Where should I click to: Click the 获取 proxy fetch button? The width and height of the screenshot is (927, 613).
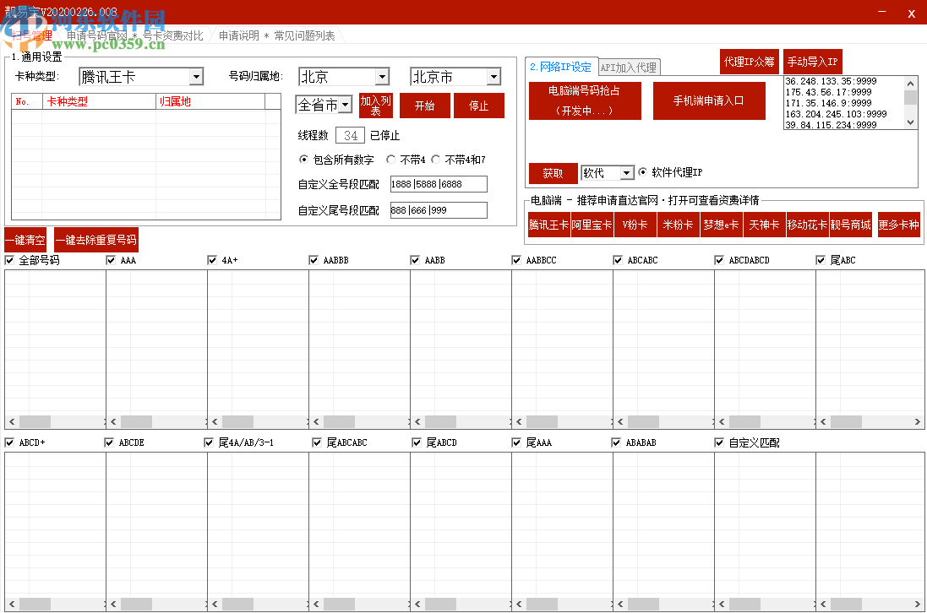(553, 173)
